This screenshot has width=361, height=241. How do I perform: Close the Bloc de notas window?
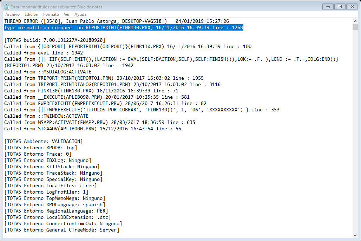[352, 7]
